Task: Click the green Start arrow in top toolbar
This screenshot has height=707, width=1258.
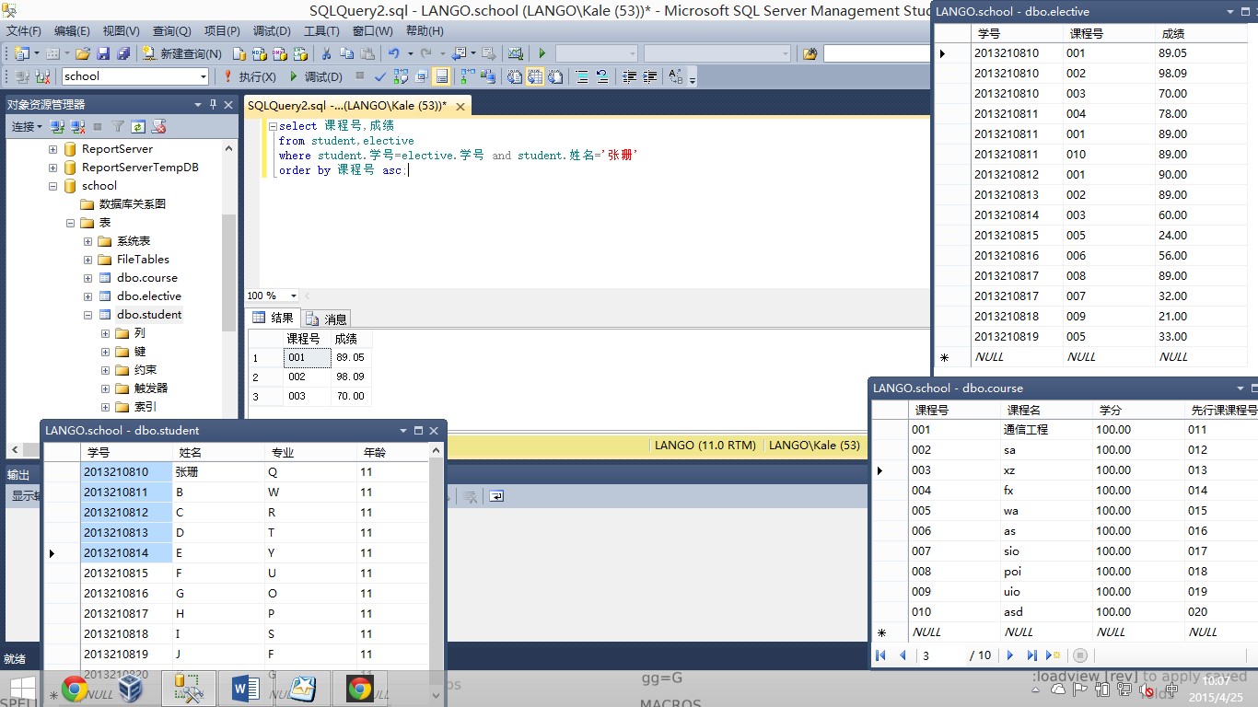Action: pyautogui.click(x=542, y=53)
